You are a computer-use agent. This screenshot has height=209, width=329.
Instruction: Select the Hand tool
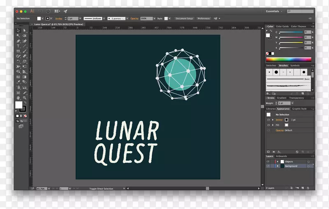click(18, 98)
